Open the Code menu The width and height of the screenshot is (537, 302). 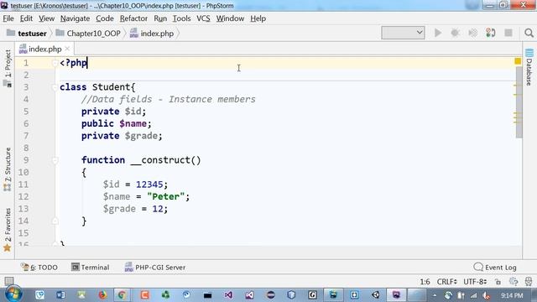[x=104, y=18]
